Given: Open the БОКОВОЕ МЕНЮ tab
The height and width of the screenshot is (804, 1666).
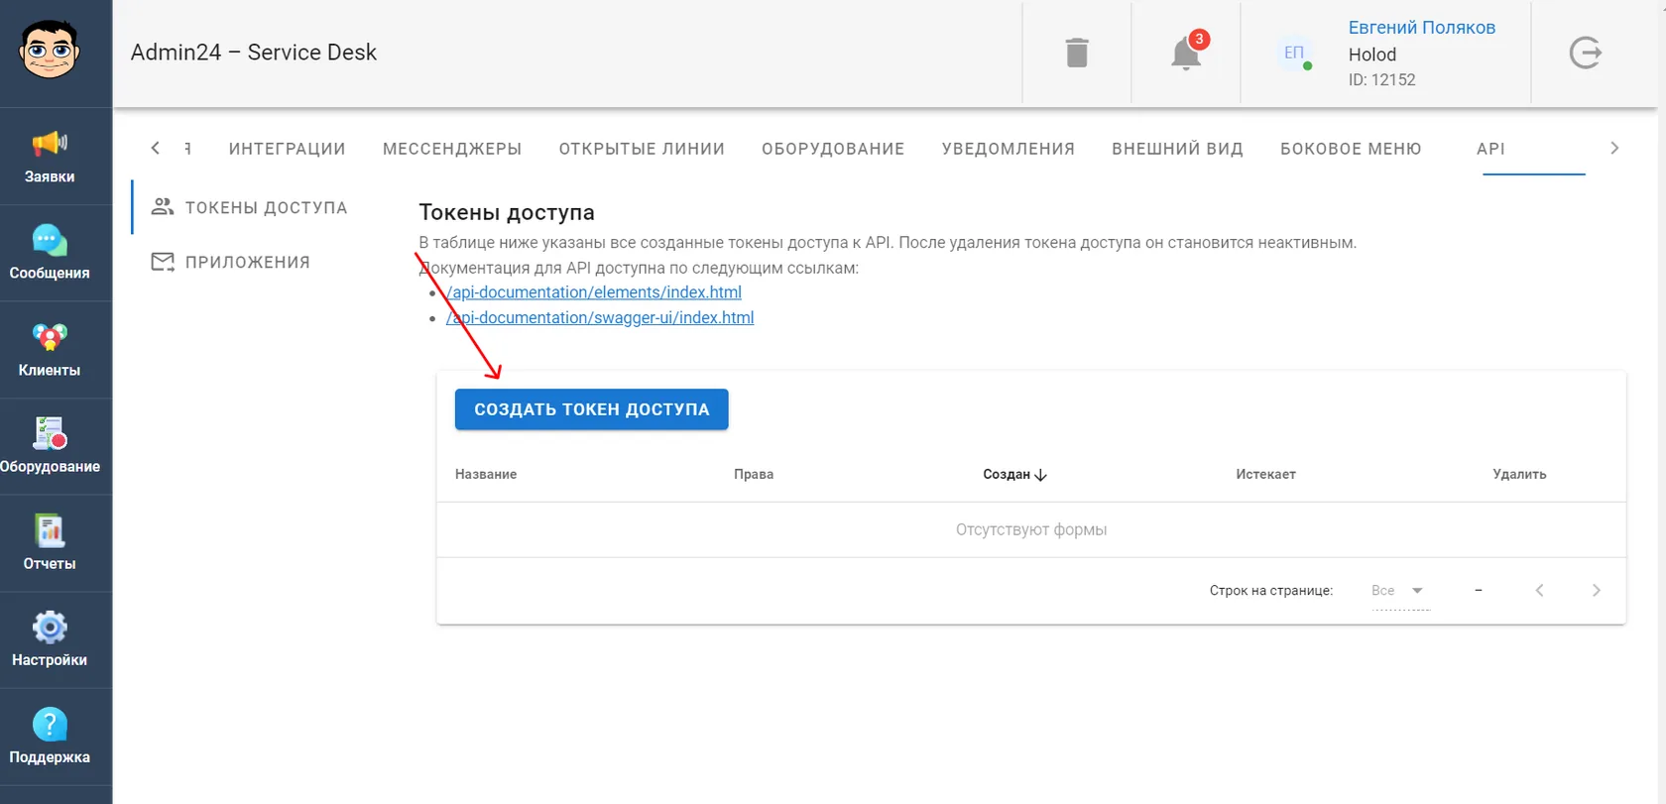Looking at the screenshot, I should pyautogui.click(x=1351, y=149).
